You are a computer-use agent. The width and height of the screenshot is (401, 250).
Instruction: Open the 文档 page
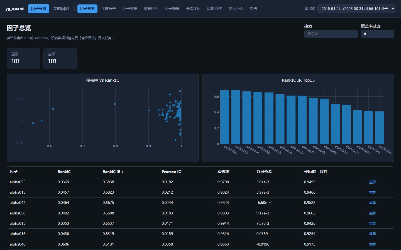coord(253,9)
